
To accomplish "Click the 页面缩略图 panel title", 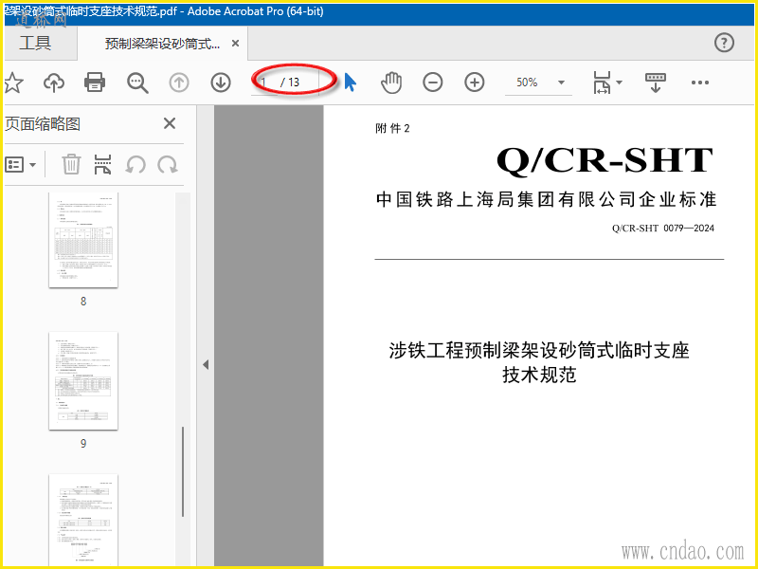I will [43, 124].
